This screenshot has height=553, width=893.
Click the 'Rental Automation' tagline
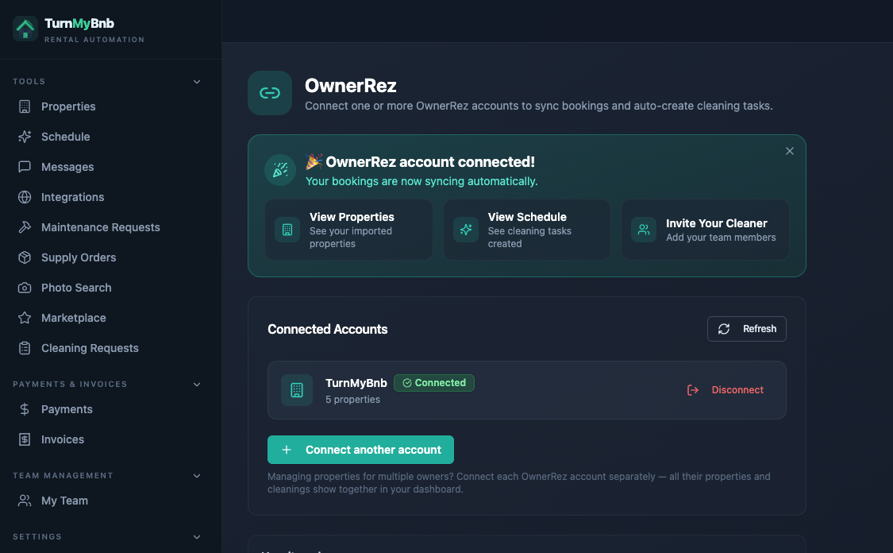tap(94, 40)
